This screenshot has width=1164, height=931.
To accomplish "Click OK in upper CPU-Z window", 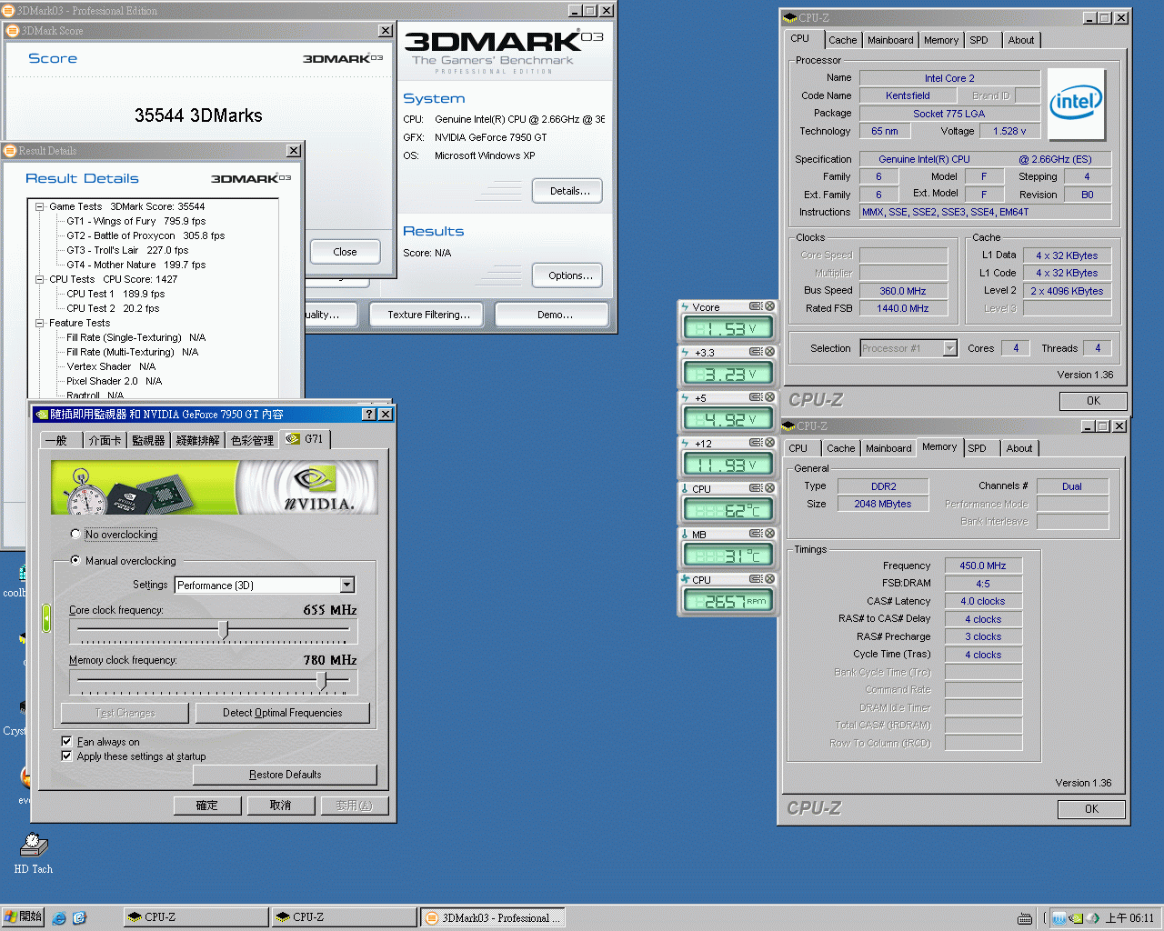I will (x=1093, y=401).
